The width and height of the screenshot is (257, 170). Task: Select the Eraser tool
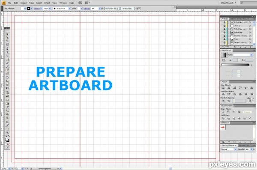point(7,74)
